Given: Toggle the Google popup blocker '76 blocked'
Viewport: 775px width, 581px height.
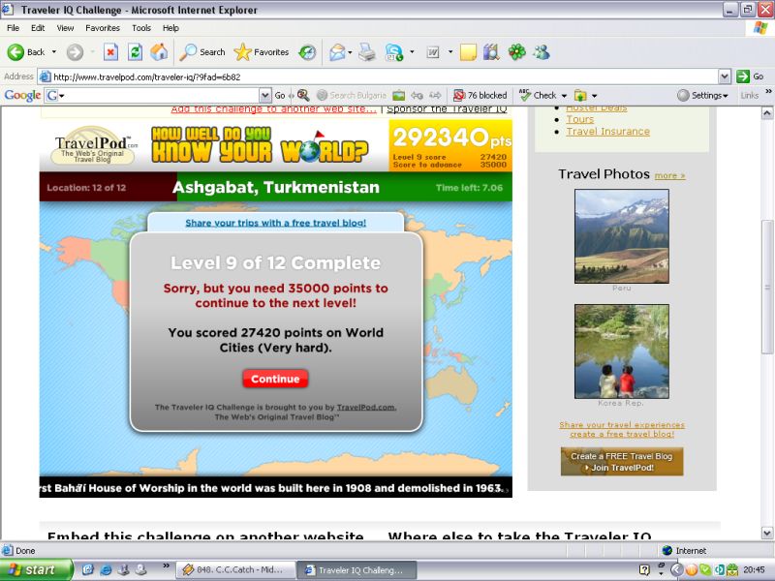Looking at the screenshot, I should pyautogui.click(x=480, y=95).
